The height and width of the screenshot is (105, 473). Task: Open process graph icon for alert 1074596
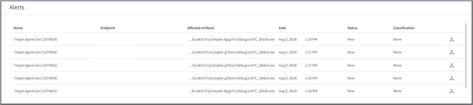(x=452, y=78)
